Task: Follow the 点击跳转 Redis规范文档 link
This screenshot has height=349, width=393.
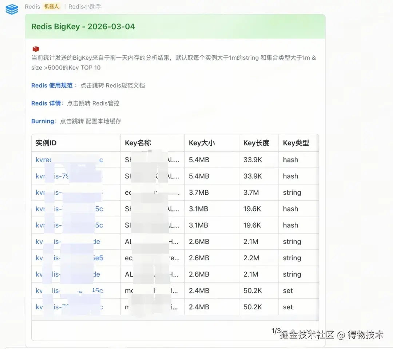Action: point(112,86)
